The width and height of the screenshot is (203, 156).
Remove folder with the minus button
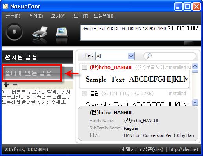click(x=15, y=85)
